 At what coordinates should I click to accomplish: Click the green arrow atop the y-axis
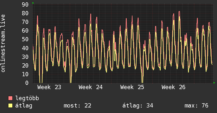33,3
